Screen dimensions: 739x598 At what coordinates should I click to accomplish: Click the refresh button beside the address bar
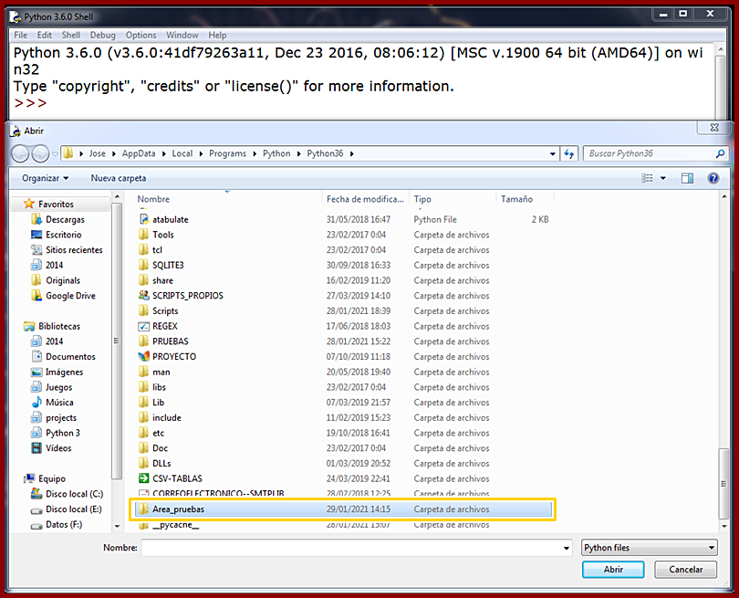[569, 153]
